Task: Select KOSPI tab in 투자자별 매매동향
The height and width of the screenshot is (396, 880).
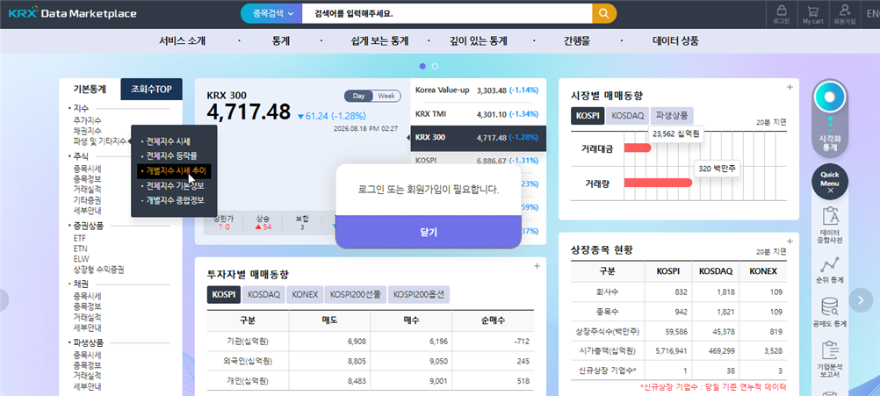Action: pos(224,294)
